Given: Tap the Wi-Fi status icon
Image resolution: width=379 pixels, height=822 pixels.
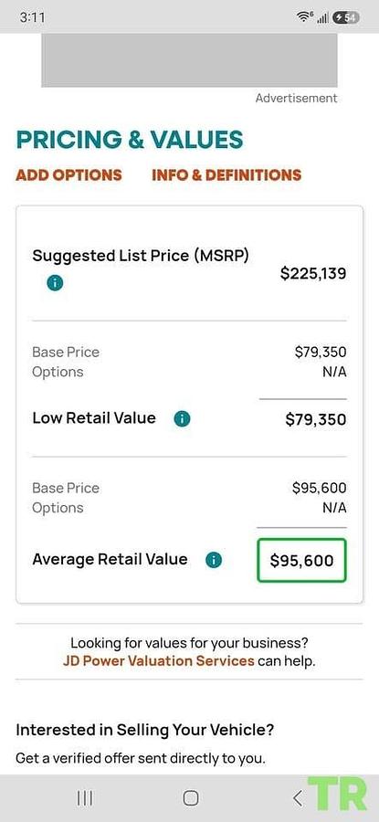Looking at the screenshot, I should pyautogui.click(x=304, y=16).
